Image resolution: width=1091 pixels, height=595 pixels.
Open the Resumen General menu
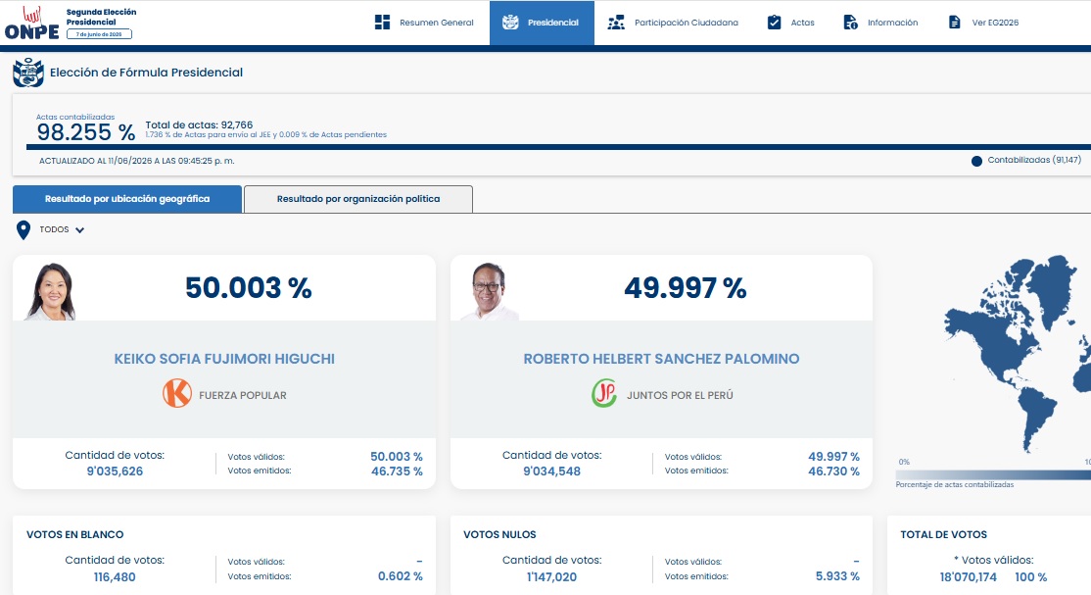[424, 23]
